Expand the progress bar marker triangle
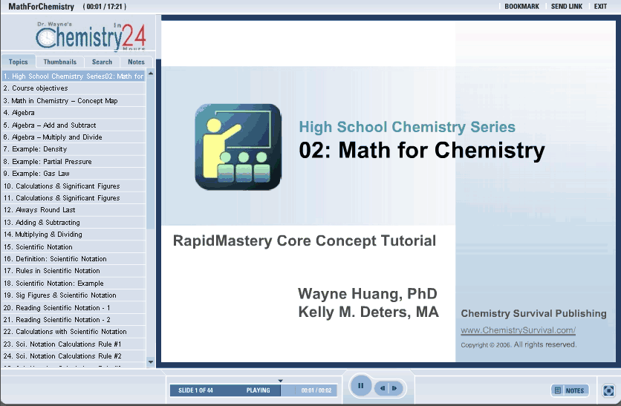This screenshot has height=406, width=621. tap(281, 381)
